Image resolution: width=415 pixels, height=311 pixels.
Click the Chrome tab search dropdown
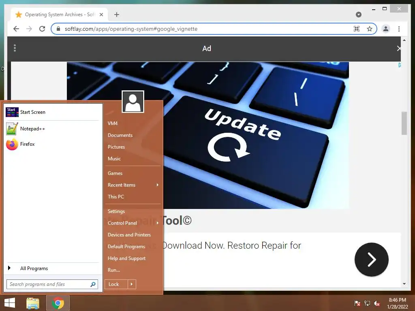(359, 15)
